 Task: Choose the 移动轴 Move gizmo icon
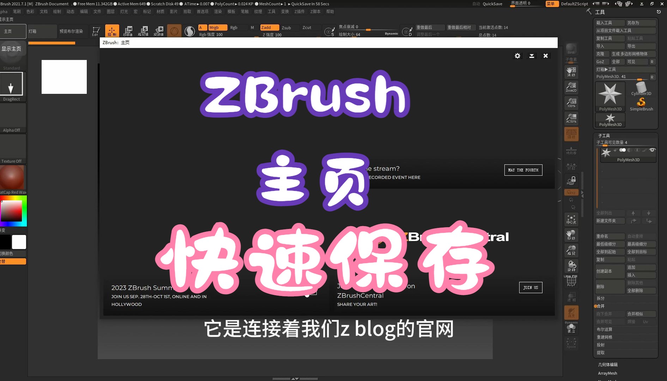(x=128, y=31)
